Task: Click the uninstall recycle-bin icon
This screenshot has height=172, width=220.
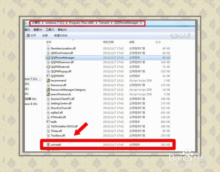Action: [x=48, y=144]
